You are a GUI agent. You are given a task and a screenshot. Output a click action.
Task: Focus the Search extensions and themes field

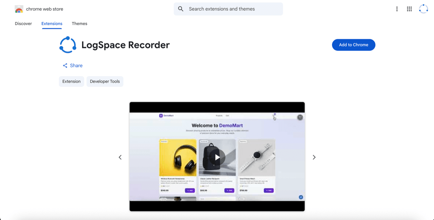228,9
